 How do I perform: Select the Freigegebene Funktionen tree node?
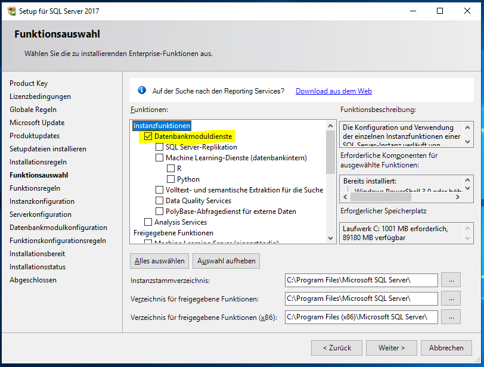click(x=173, y=233)
